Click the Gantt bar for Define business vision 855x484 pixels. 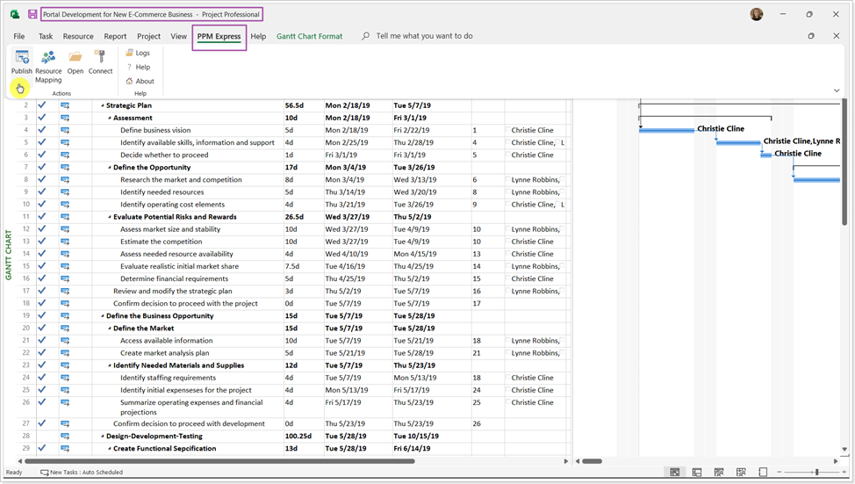pyautogui.click(x=666, y=130)
